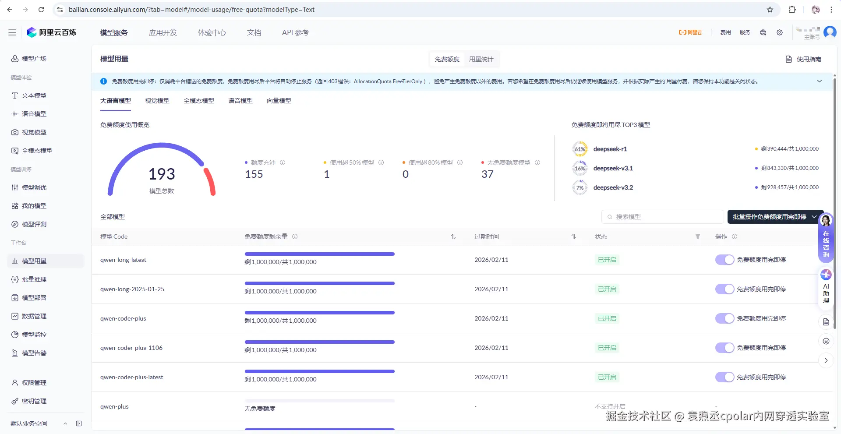The width and height of the screenshot is (841, 434).
Task: Click the deepseek-r1 61% usage ring
Action: click(580, 149)
